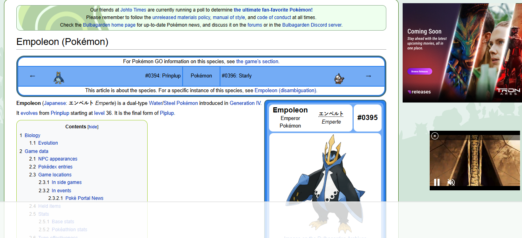The height and width of the screenshot is (238, 522).
Task: Go to #0396: Starly
Action: tap(237, 76)
